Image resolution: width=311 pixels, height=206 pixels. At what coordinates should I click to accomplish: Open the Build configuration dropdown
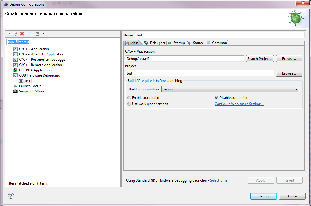(x=230, y=89)
